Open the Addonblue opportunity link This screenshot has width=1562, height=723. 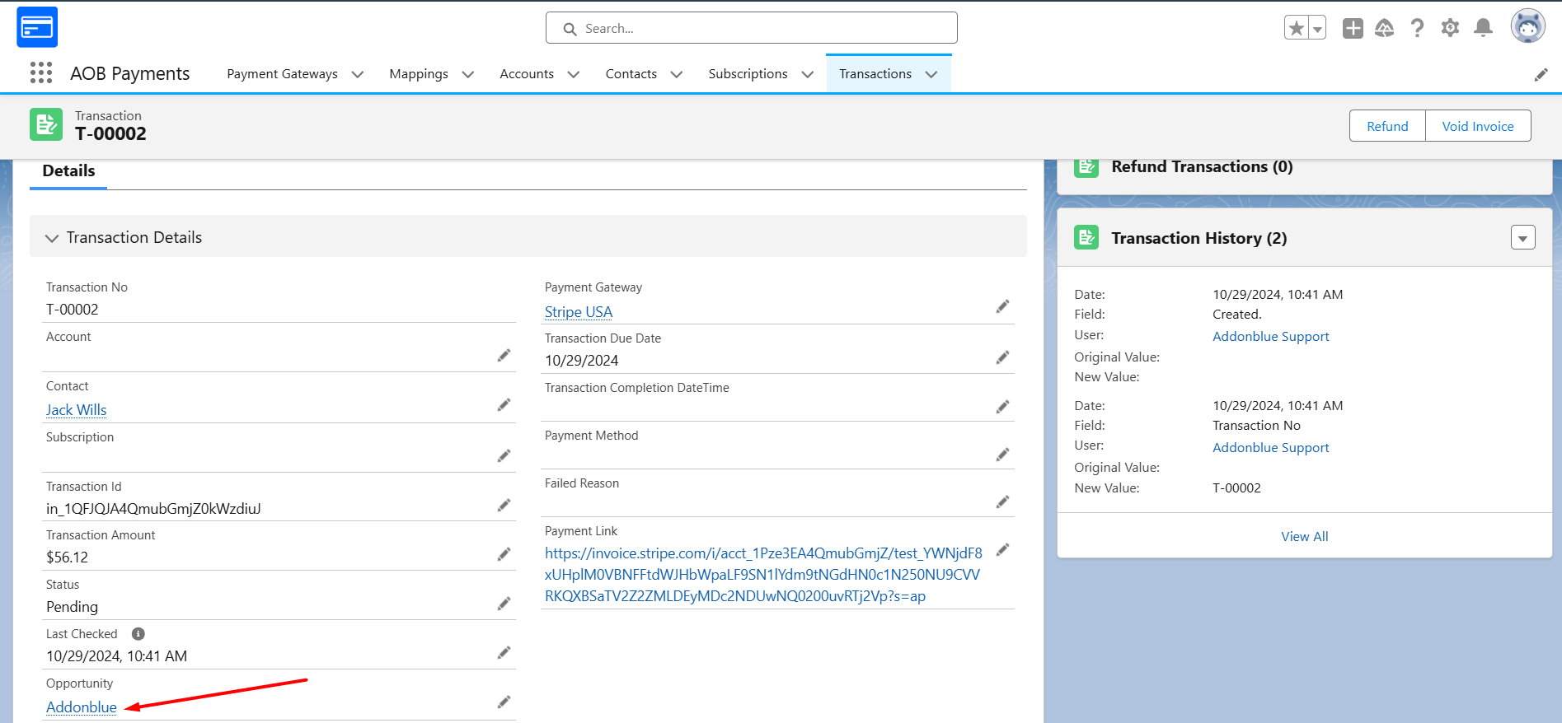click(82, 707)
